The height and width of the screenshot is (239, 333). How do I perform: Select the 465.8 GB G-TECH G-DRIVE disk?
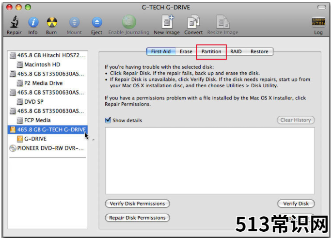click(48, 129)
